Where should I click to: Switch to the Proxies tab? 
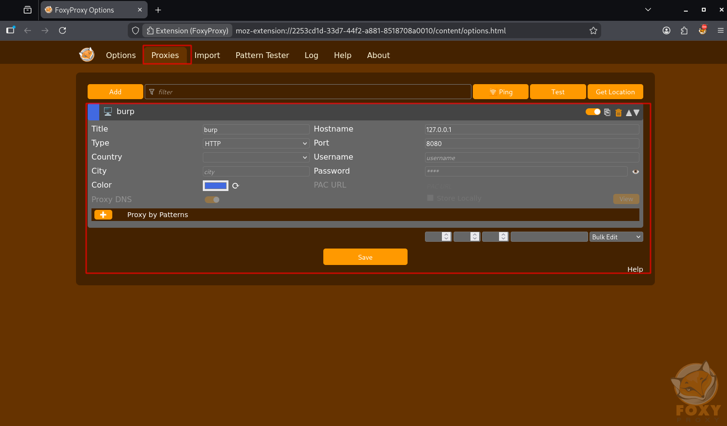coord(165,55)
